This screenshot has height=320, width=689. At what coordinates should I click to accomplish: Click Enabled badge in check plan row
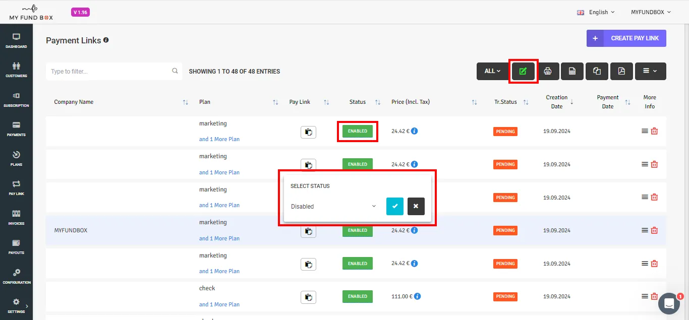[x=358, y=296]
